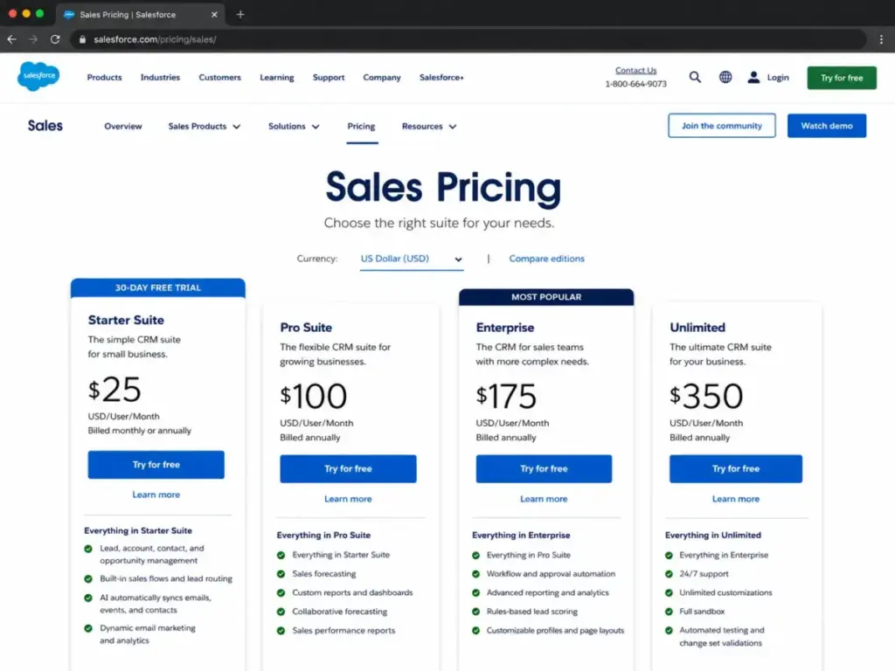The height and width of the screenshot is (671, 895).
Task: Open the browser three-dot menu
Action: coord(881,39)
